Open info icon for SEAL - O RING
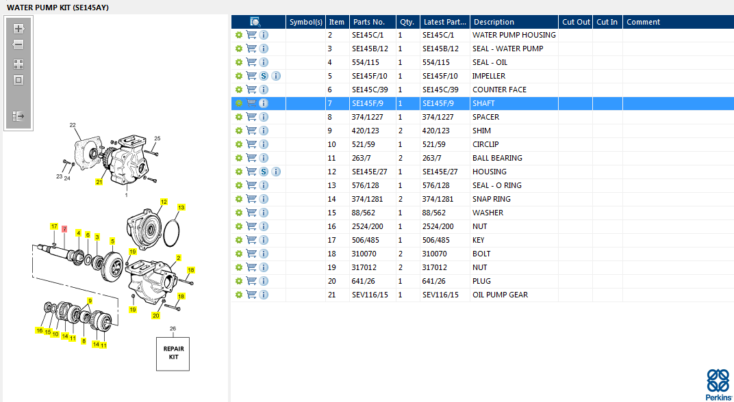Screen dimensions: 734x402 pos(264,185)
